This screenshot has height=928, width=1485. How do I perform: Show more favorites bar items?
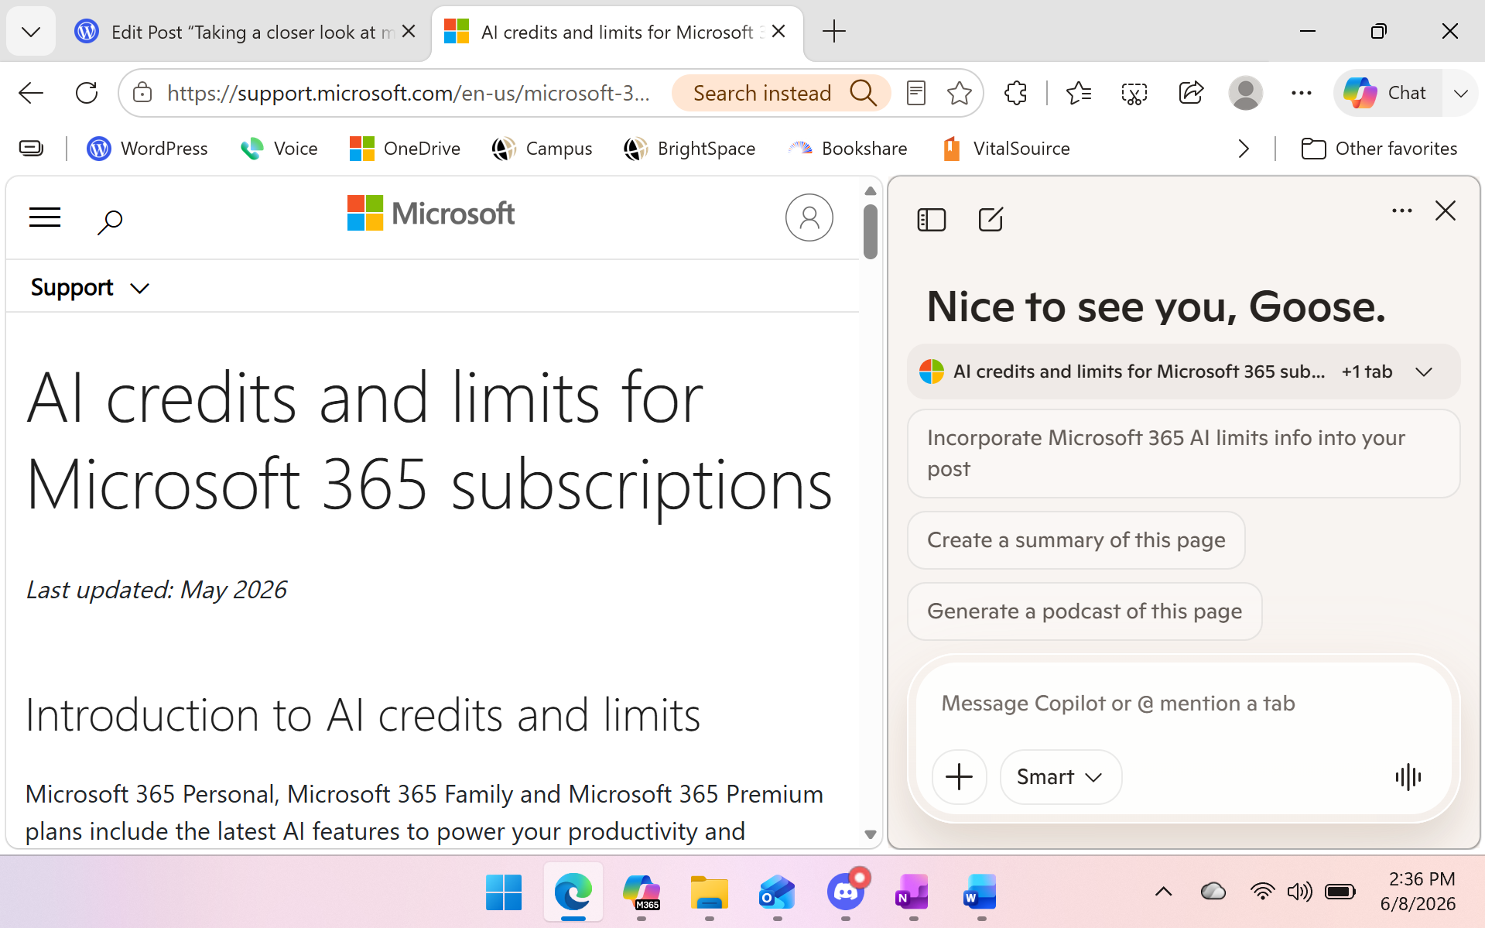pos(1244,148)
